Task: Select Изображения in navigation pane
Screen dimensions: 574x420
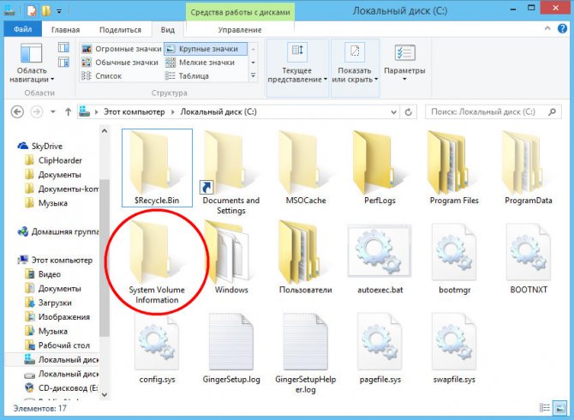Action: [x=57, y=317]
